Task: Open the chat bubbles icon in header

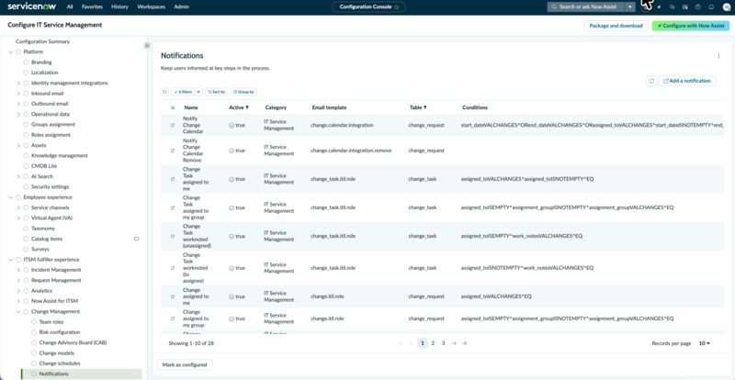Action: coord(672,7)
